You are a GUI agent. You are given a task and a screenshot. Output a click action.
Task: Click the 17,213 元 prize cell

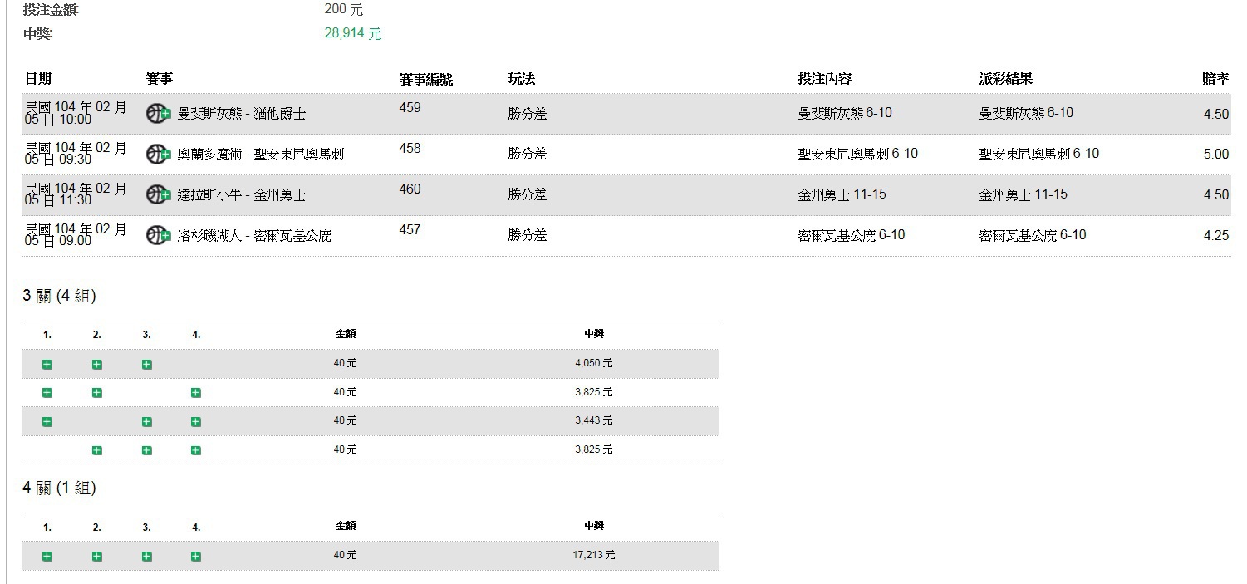(593, 555)
